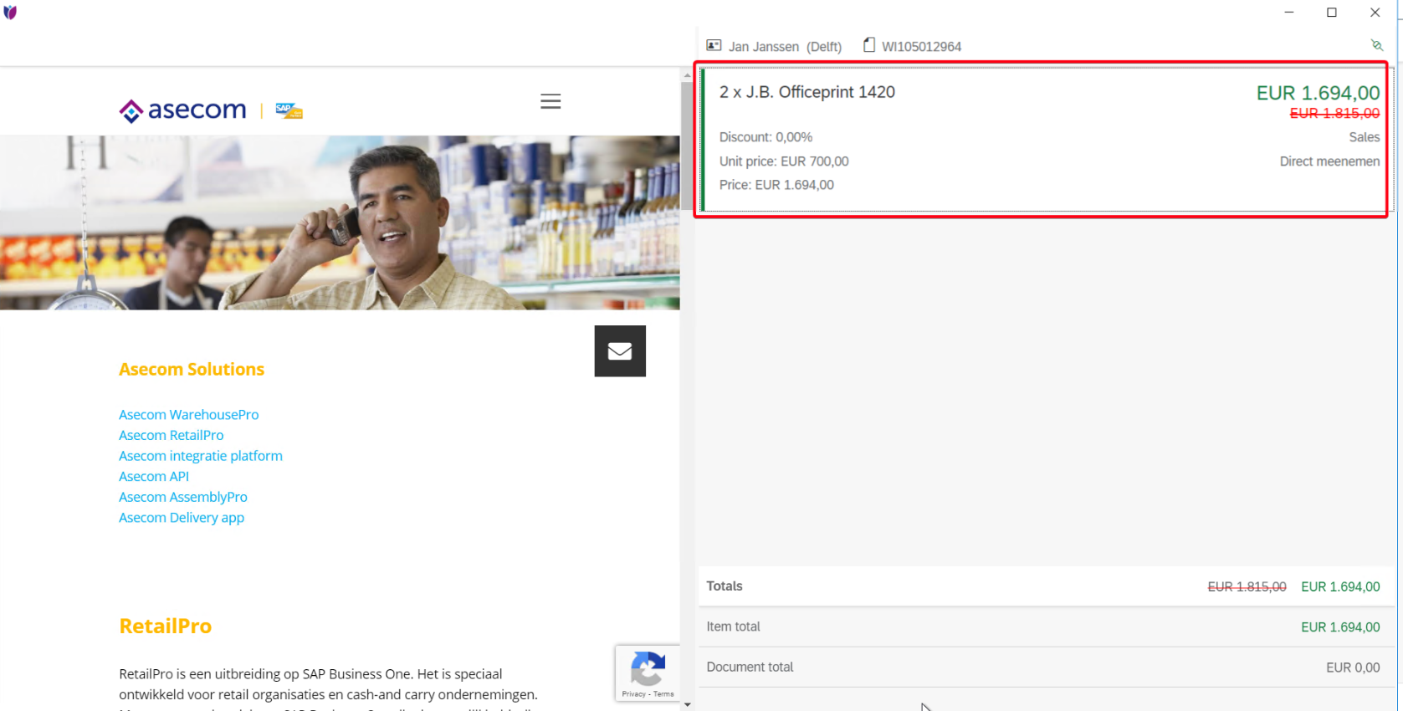Click the webpage scrollbar up arrow
The height and width of the screenshot is (711, 1403).
(x=687, y=75)
